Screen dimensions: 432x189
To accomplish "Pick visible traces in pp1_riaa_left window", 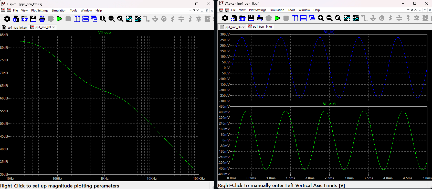I will point(138,19).
